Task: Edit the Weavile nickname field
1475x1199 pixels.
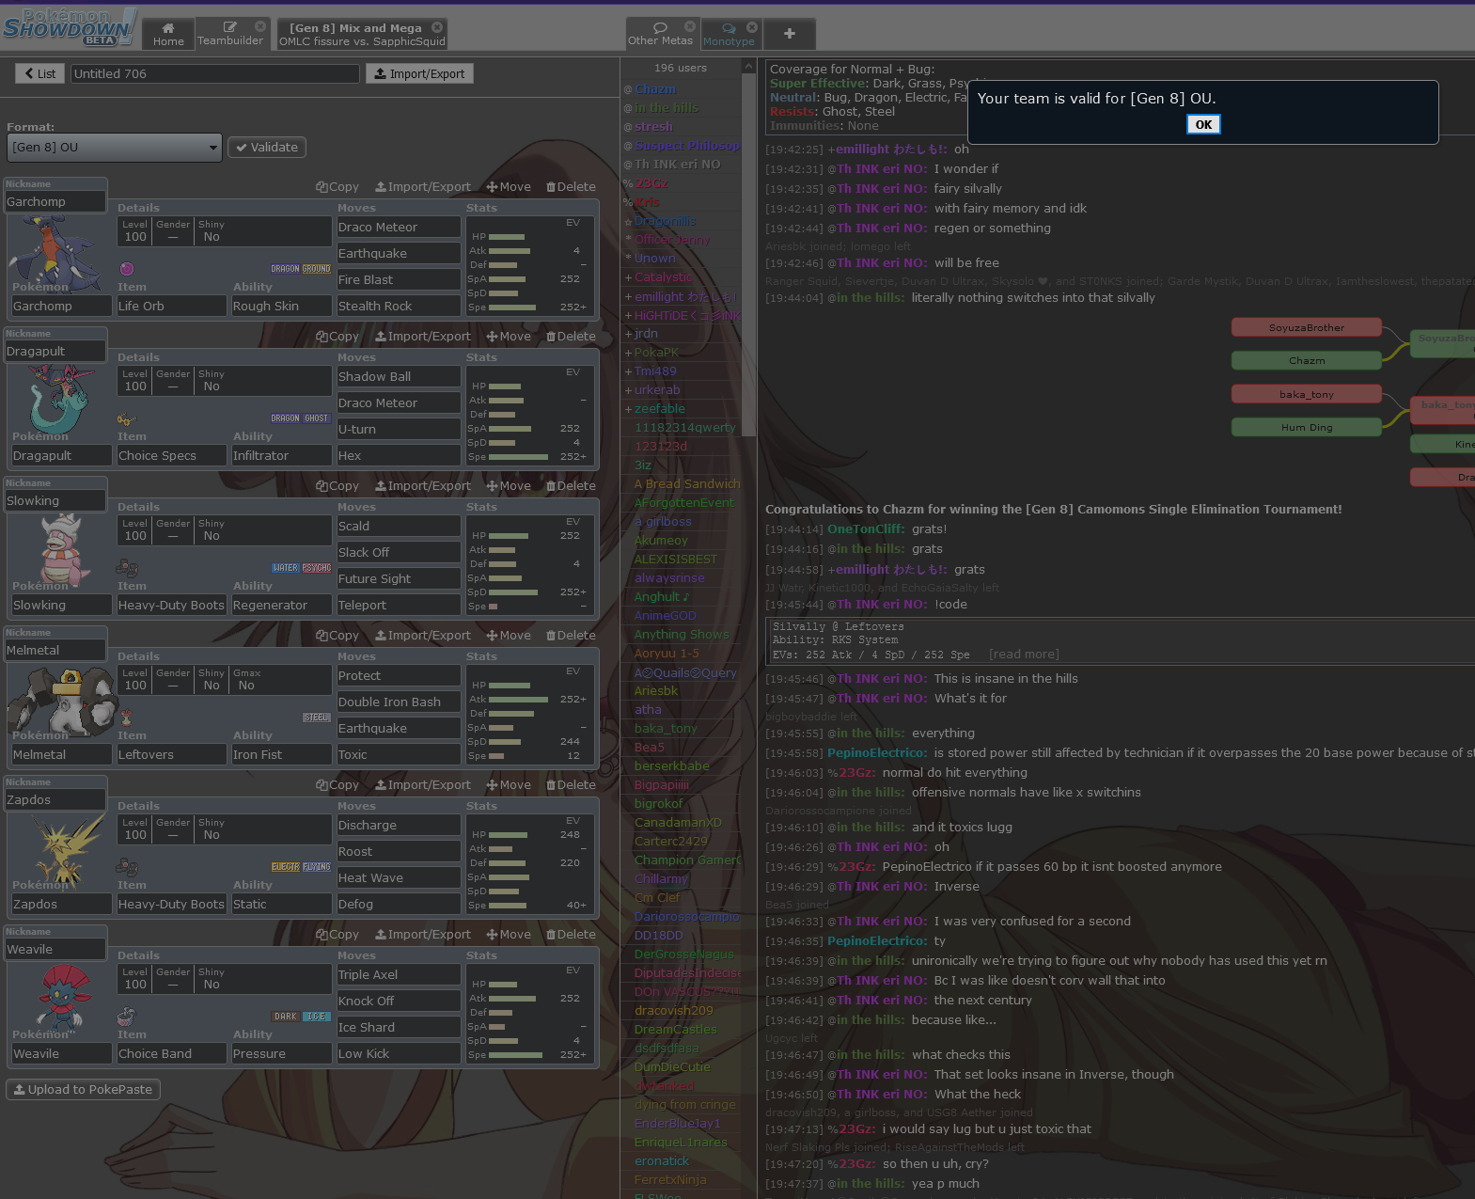Action: 55,950
